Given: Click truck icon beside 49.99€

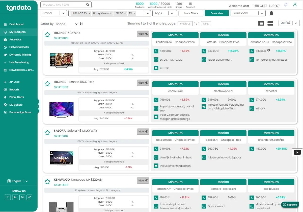Looking at the screenshot, I should (156, 68).
